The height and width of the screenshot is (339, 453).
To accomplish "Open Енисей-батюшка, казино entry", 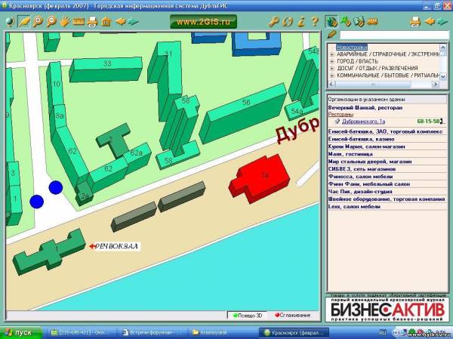I will [361, 139].
